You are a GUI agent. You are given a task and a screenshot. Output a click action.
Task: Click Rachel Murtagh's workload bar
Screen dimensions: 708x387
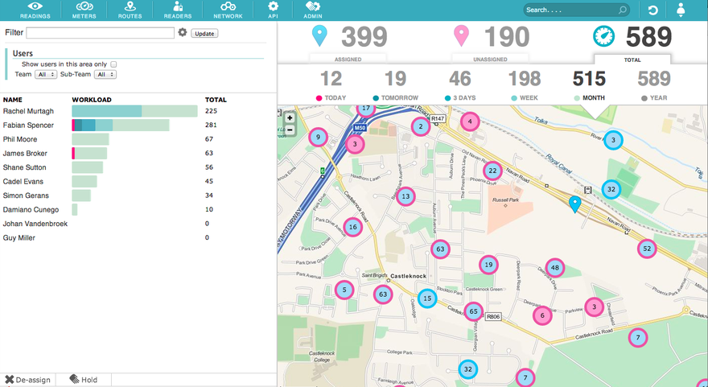[x=134, y=111]
